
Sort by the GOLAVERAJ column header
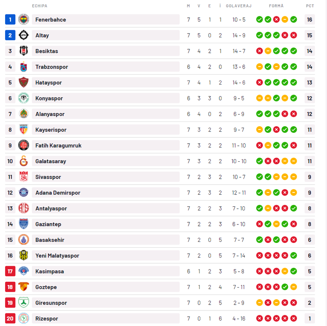click(x=239, y=6)
